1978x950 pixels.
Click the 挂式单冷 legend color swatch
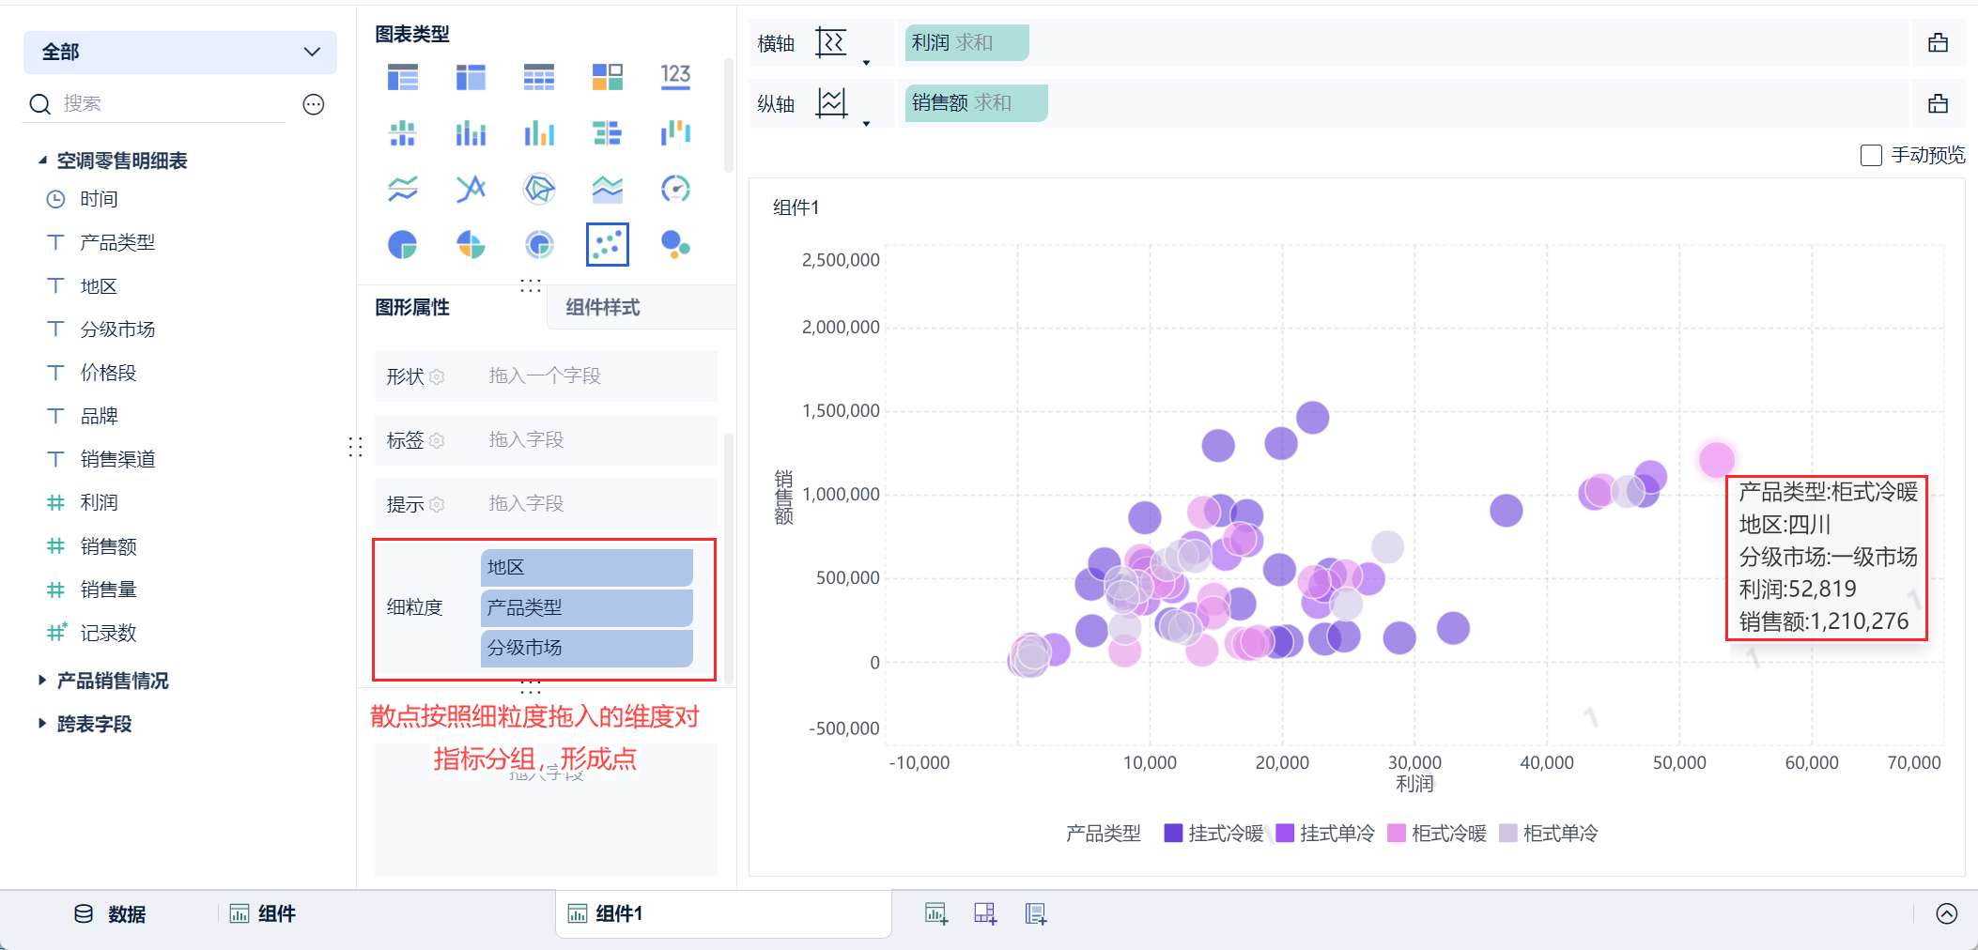click(x=1285, y=833)
